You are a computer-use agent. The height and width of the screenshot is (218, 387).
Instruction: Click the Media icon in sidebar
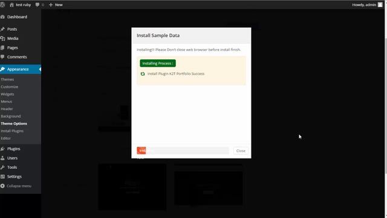pos(2,38)
